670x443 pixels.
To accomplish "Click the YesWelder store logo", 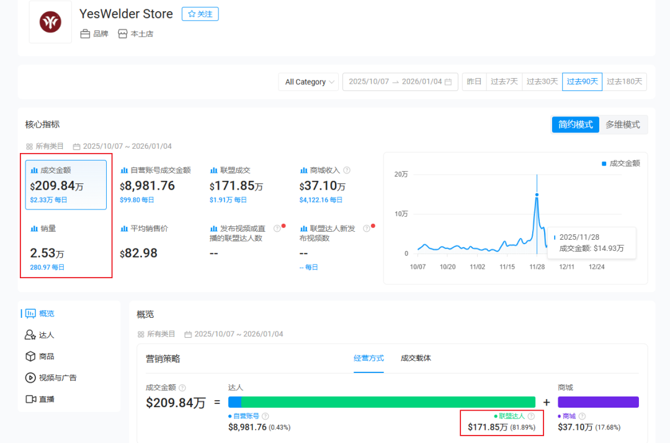I will tap(50, 22).
